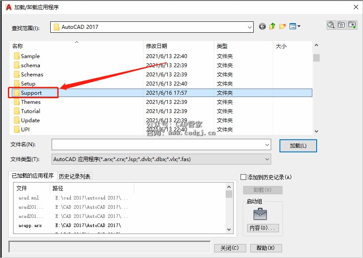Select the Themes folder
Viewport: 363px width, 258px height.
pos(31,102)
